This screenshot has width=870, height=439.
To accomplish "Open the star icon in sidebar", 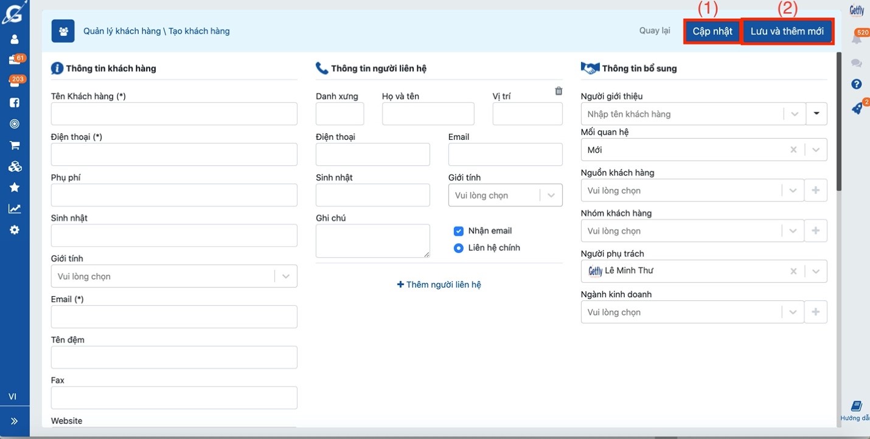I will (x=15, y=187).
